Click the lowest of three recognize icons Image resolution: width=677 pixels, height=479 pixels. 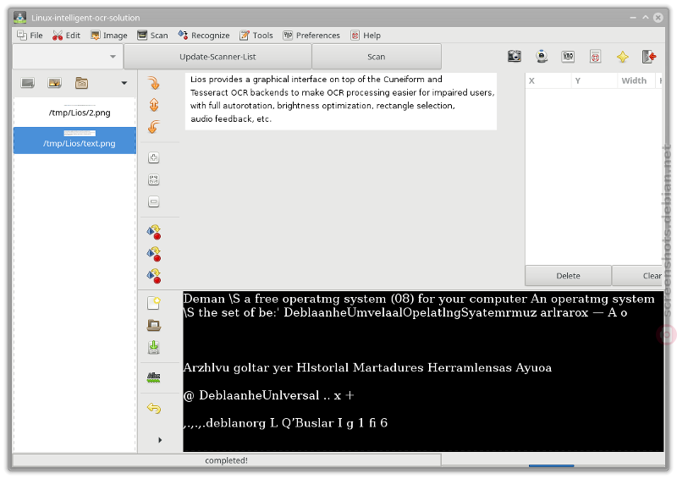[154, 276]
